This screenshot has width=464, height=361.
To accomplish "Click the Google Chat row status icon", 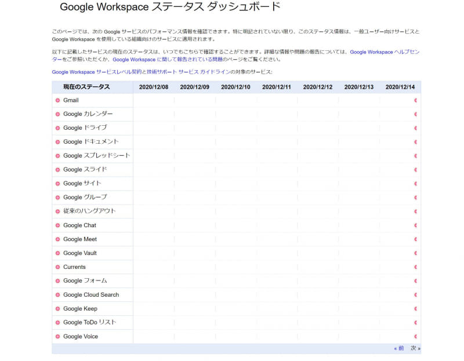I will [x=57, y=225].
